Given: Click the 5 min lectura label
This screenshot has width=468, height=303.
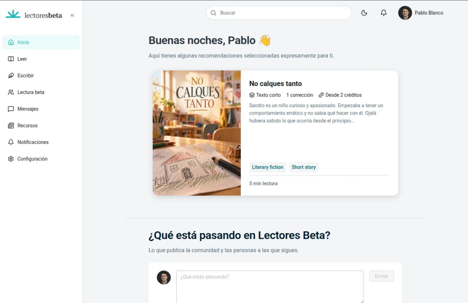Looking at the screenshot, I should [x=263, y=183].
